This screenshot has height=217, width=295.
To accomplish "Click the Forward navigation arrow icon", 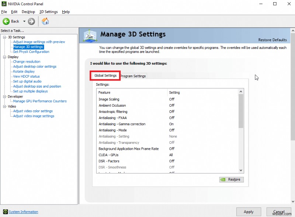I will [x=31, y=21].
